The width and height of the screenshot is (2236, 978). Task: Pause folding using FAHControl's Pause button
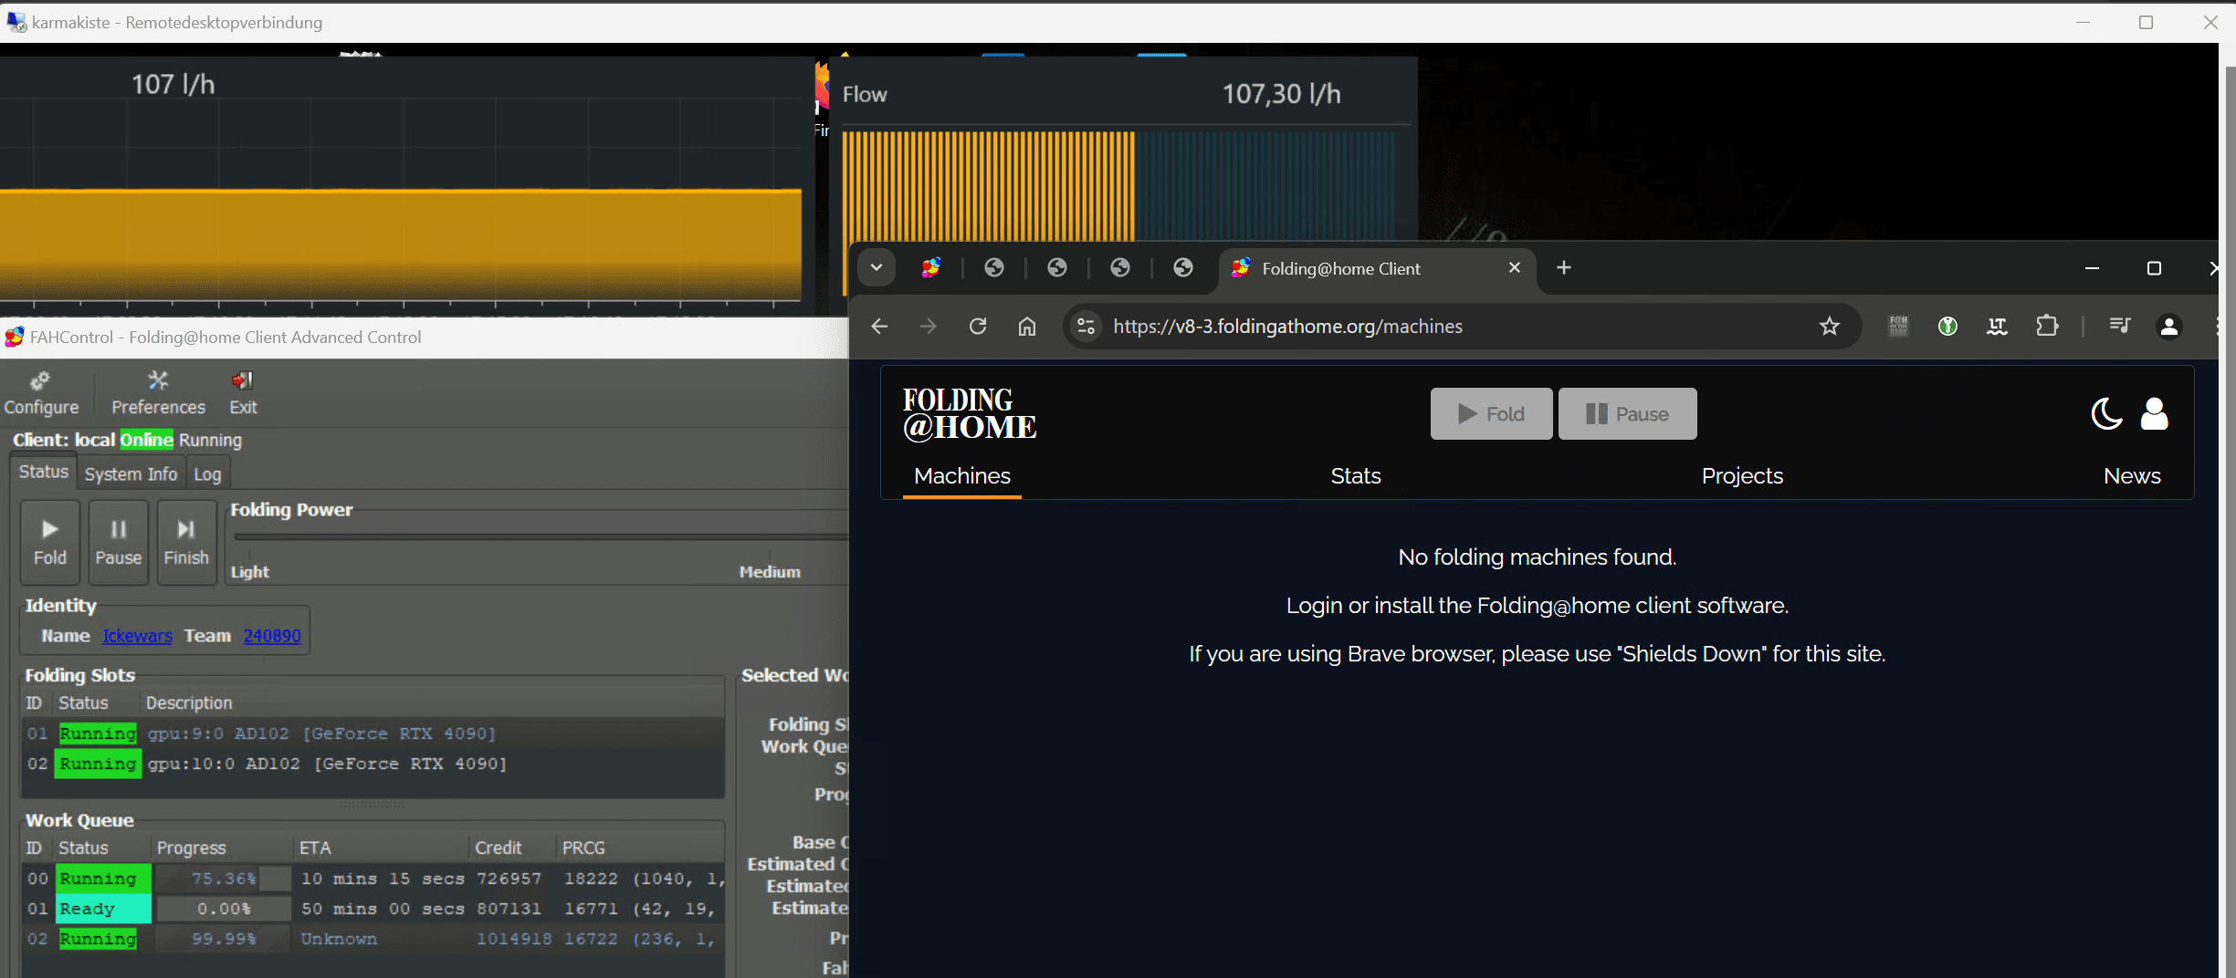pyautogui.click(x=119, y=542)
